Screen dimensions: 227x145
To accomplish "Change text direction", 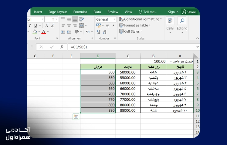I will click(88, 32).
